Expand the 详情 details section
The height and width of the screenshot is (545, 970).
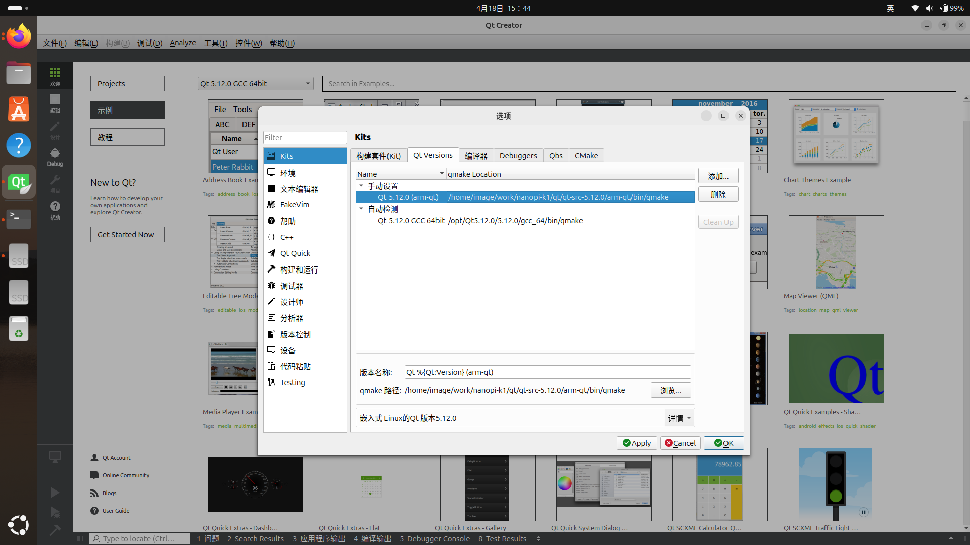(x=679, y=418)
